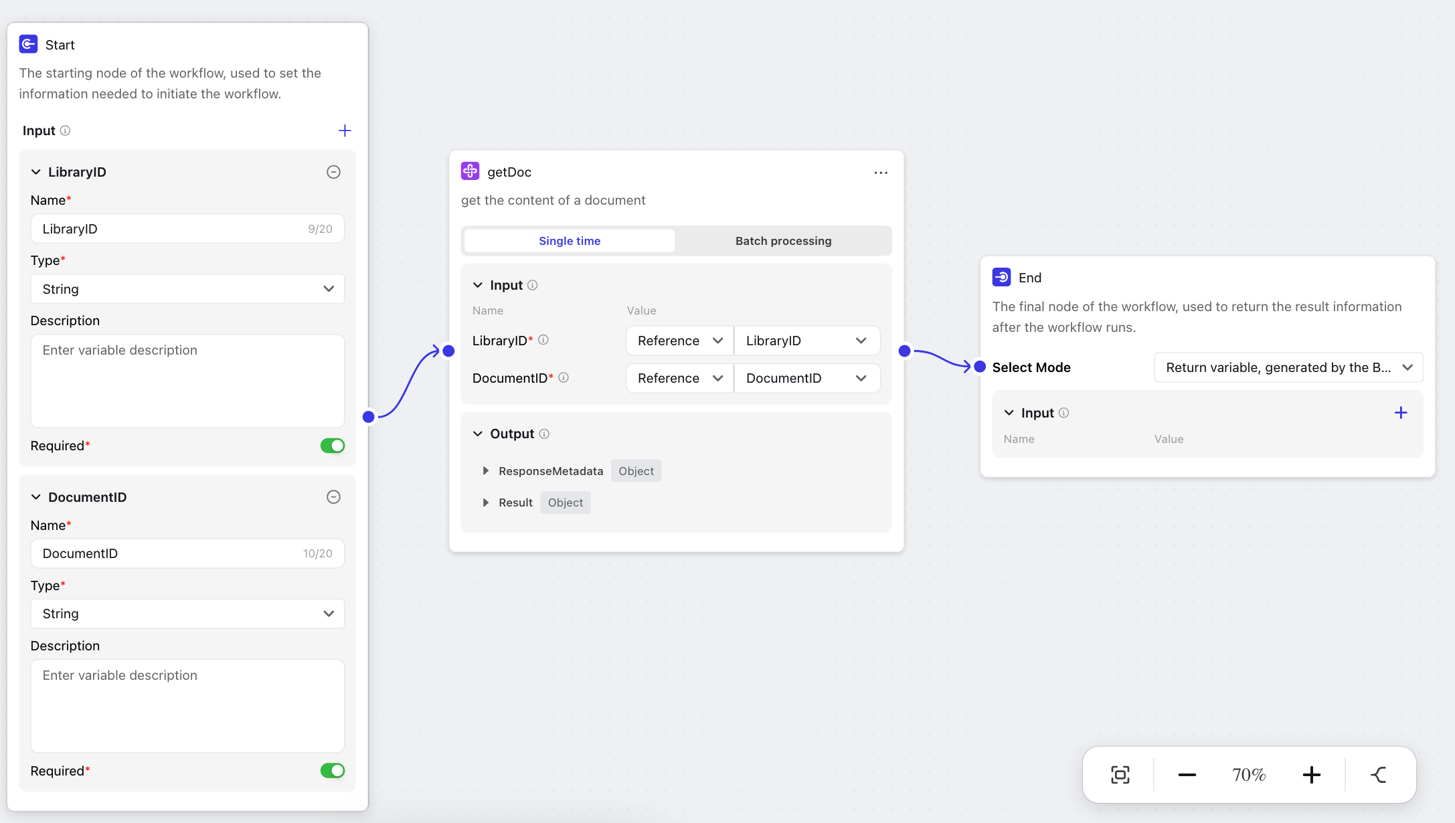Click info icon beside Start Input heading
The width and height of the screenshot is (1455, 823).
tap(65, 130)
